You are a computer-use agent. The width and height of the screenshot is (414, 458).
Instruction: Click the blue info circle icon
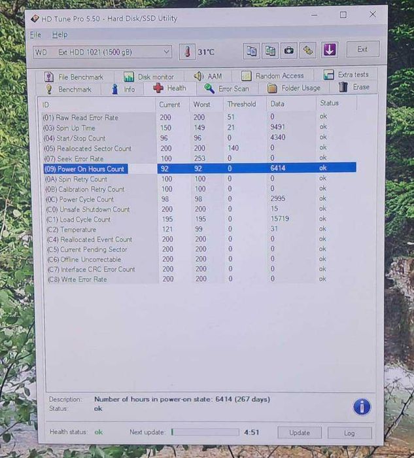coord(362,407)
